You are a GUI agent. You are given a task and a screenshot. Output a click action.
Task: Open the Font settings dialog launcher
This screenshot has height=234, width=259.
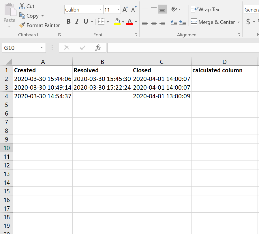(136, 35)
